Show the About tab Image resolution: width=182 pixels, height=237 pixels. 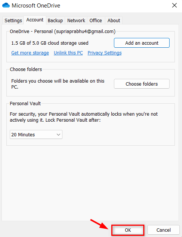pyautogui.click(x=114, y=20)
